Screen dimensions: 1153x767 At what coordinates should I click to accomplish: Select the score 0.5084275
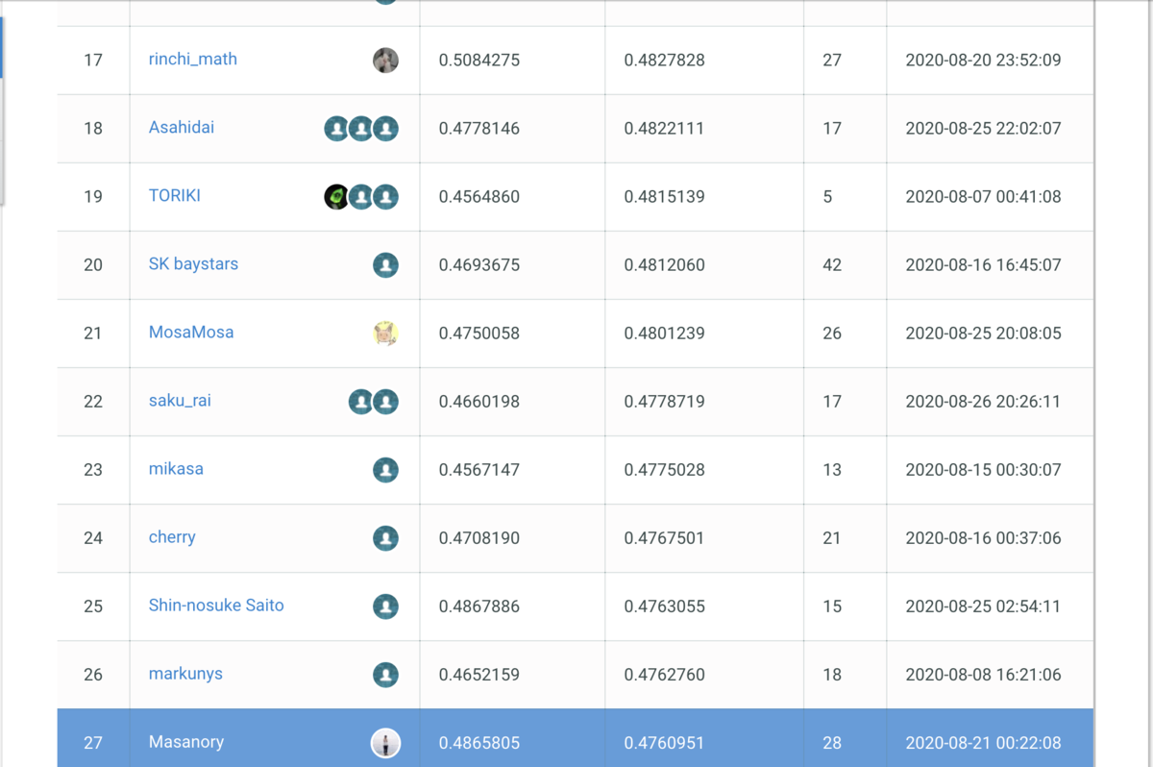tap(479, 60)
